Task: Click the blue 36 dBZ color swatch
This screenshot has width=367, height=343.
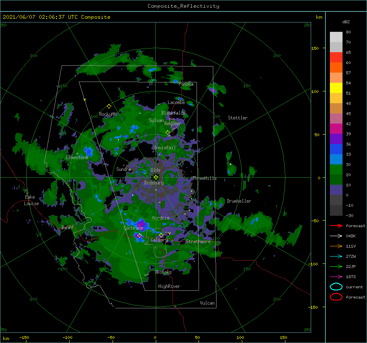Action: click(336, 149)
